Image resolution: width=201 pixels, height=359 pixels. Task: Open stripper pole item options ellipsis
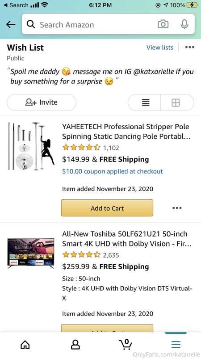click(x=177, y=208)
